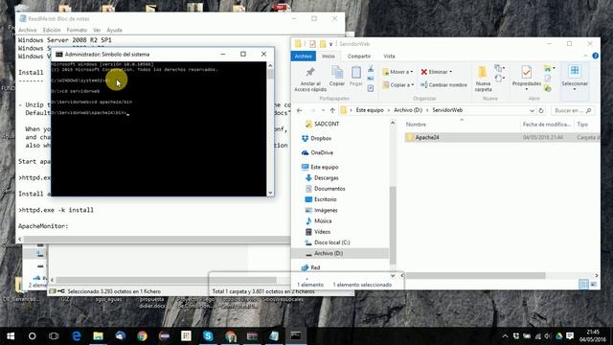Expand the Eliminar dropdown arrow
613x345 pixels.
(x=450, y=72)
